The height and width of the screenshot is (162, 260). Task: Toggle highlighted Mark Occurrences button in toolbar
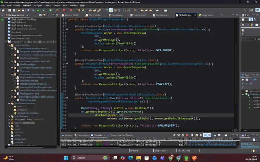111,10
